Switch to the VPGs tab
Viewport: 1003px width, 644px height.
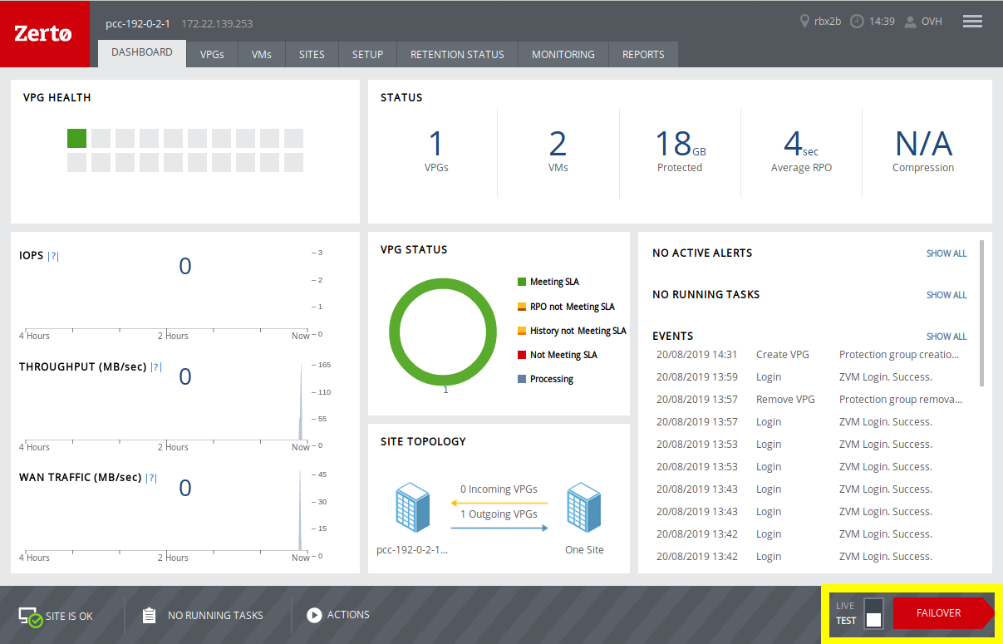[x=212, y=54]
